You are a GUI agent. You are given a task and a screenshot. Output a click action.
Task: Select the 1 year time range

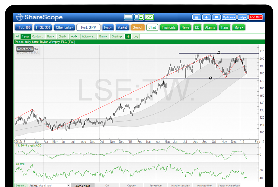point(25,36)
